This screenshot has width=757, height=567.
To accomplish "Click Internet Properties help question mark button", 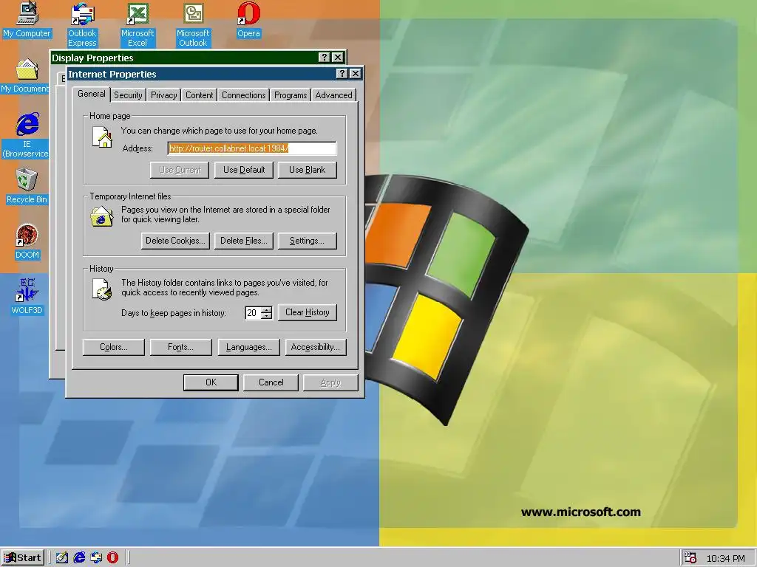I will [x=342, y=73].
